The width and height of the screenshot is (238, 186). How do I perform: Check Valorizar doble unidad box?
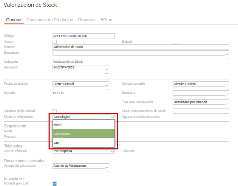point(55,111)
